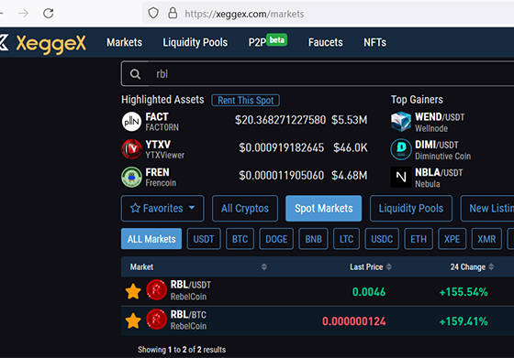Click the FACT volume $5.53M
Viewport: 514px width, 358px height.
coord(349,120)
